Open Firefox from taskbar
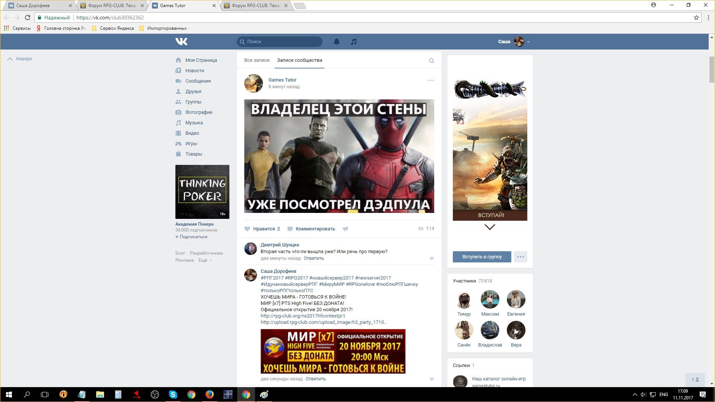715x402 pixels. [x=210, y=395]
